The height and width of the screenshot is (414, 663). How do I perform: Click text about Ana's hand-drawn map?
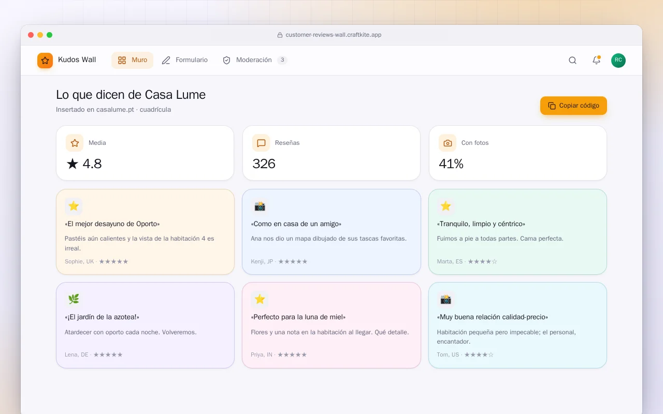329,239
